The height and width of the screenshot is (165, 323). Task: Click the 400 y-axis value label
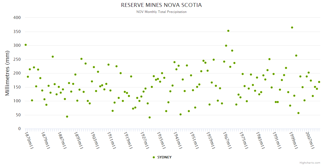click(17, 18)
